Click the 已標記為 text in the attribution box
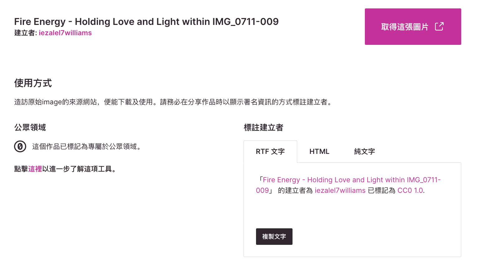This screenshot has width=479, height=271. pos(381,191)
